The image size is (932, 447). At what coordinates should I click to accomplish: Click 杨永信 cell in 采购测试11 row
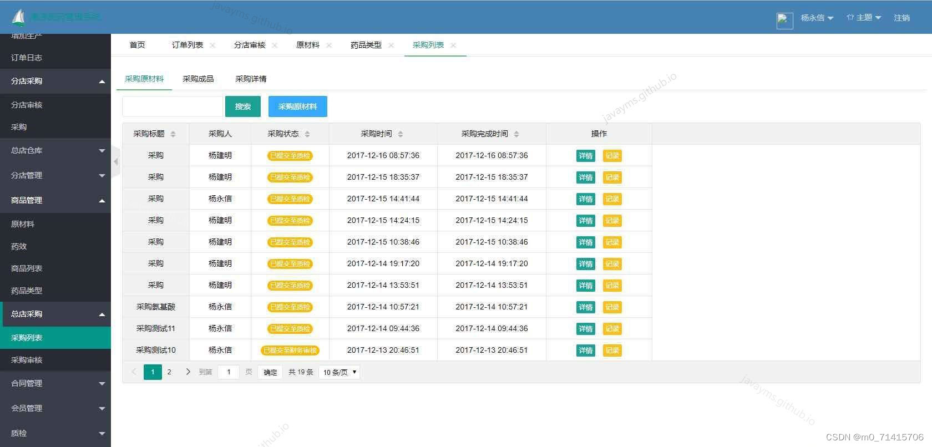click(220, 328)
